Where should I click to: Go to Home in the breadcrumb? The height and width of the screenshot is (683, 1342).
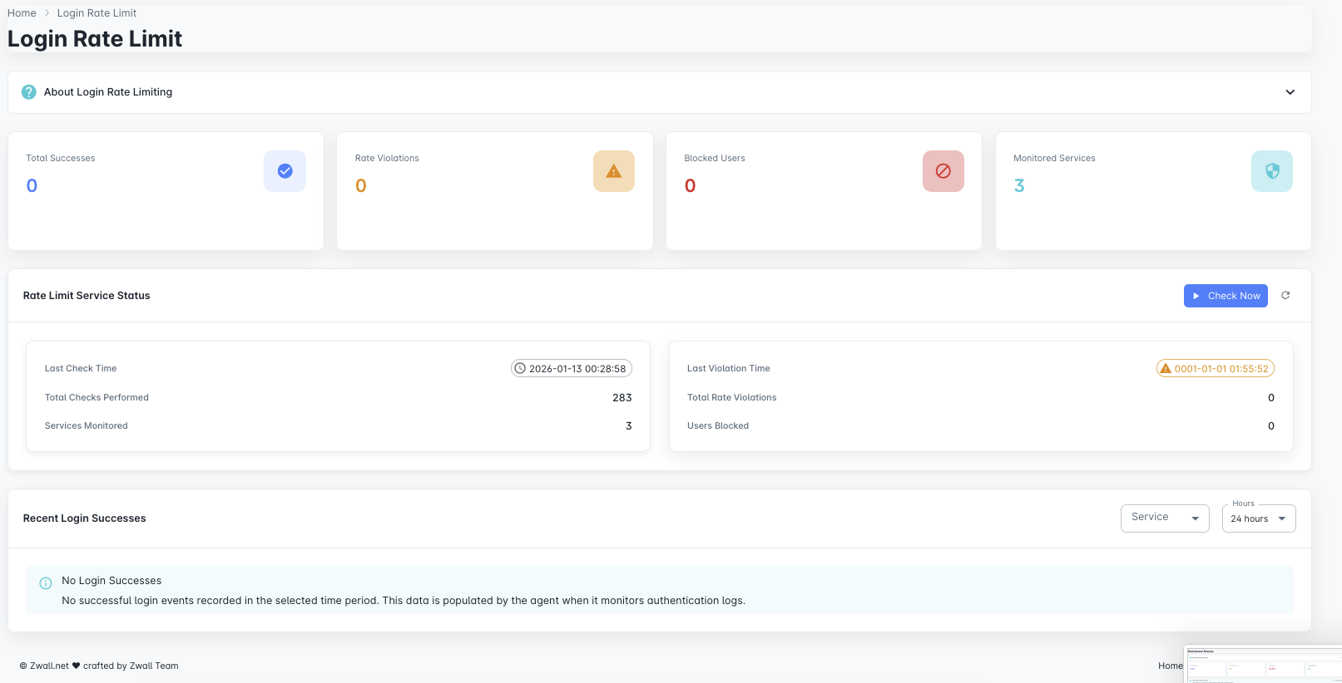coord(22,13)
